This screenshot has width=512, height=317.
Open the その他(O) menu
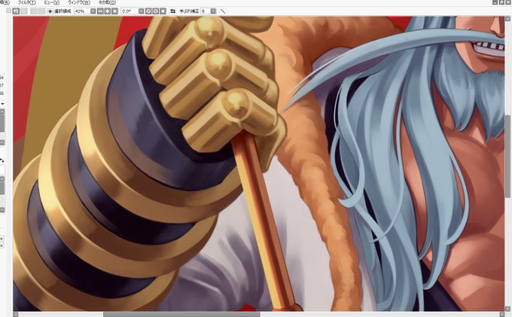click(107, 2)
